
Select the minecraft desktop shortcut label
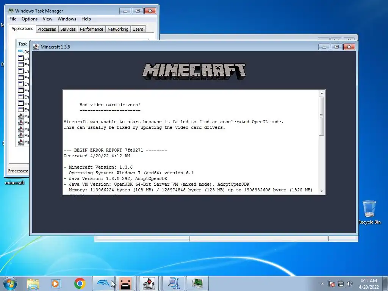coord(15,183)
